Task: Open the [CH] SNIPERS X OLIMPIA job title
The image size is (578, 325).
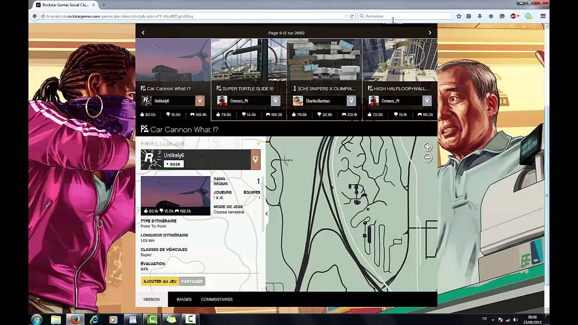Action: (327, 88)
